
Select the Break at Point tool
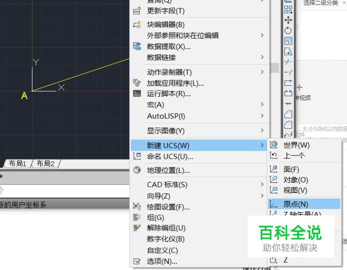288,83
